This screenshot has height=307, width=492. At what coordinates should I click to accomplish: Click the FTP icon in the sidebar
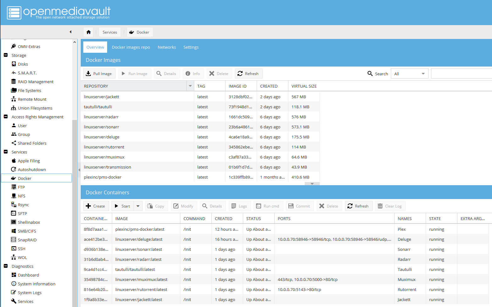coord(14,187)
